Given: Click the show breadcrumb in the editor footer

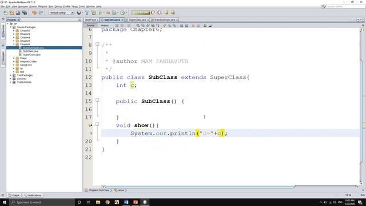Looking at the screenshot, I should [121, 191].
